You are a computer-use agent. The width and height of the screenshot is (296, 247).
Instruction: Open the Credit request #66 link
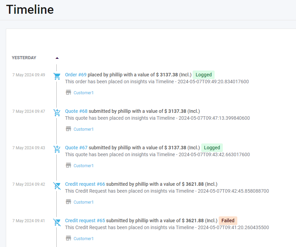[85, 184]
